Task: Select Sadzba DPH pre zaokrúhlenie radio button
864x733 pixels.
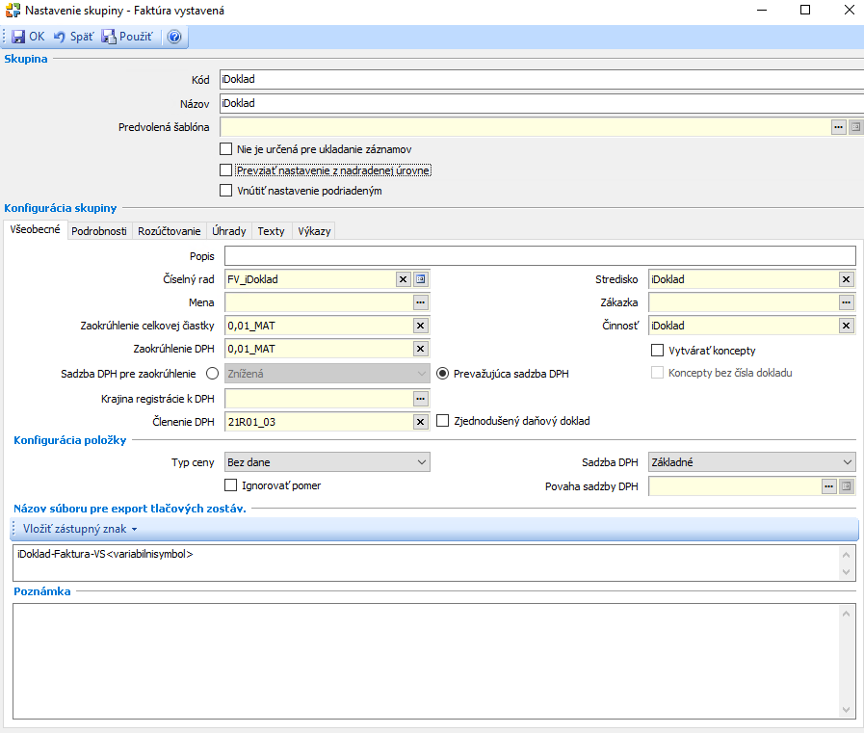Action: [x=211, y=374]
